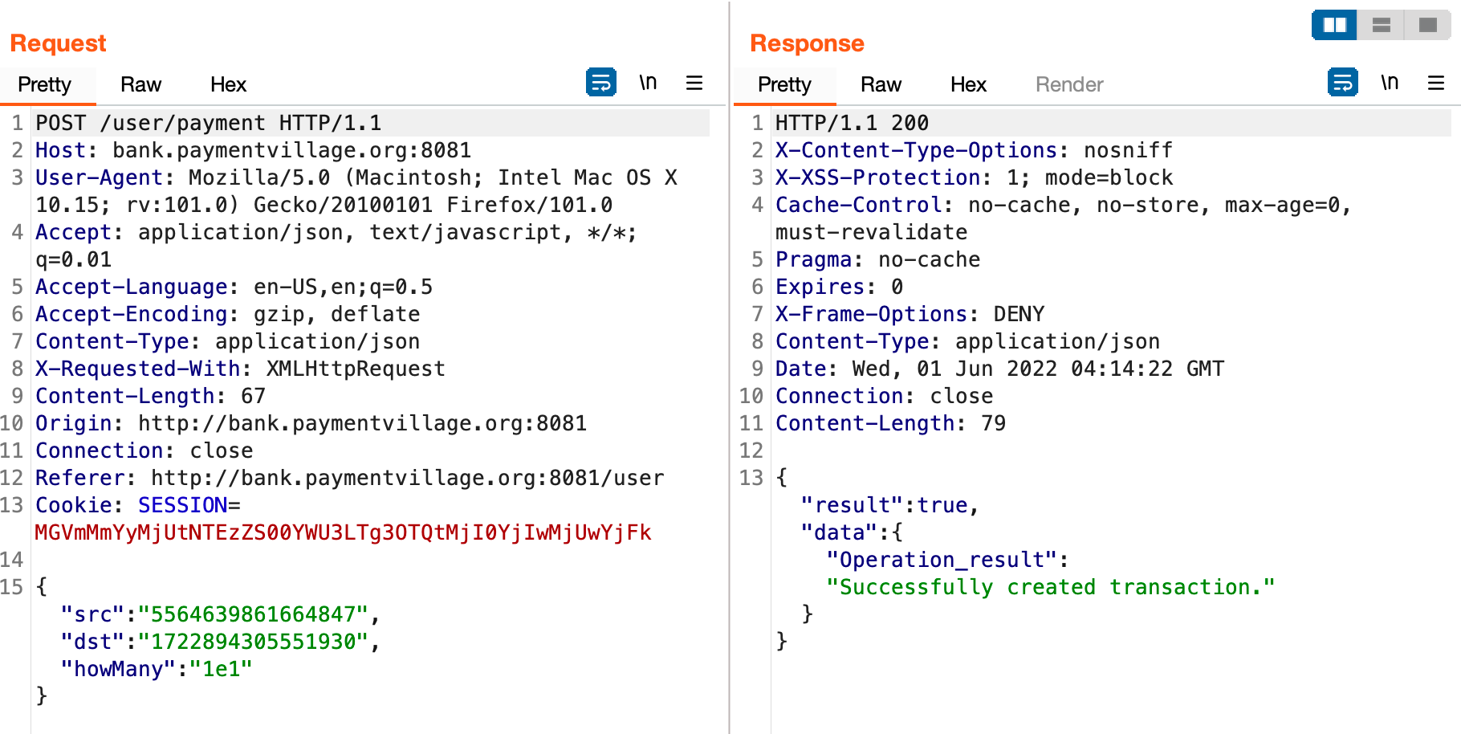
Task: Click the "Operation_result" JSON key
Action: point(942,560)
